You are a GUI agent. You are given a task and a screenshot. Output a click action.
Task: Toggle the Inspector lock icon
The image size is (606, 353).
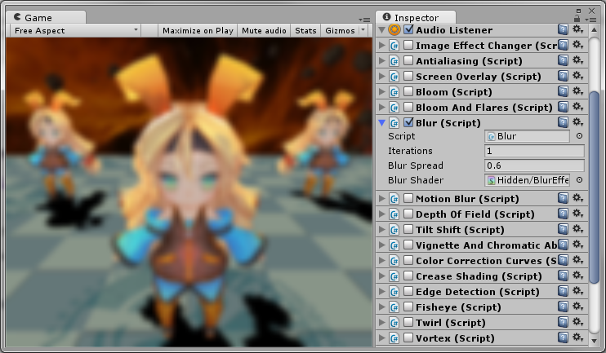pos(577,19)
